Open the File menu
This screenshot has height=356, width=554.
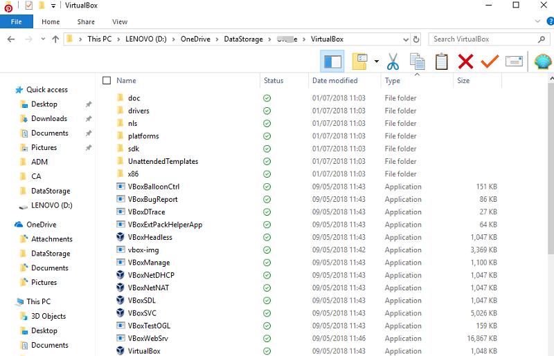click(16, 21)
